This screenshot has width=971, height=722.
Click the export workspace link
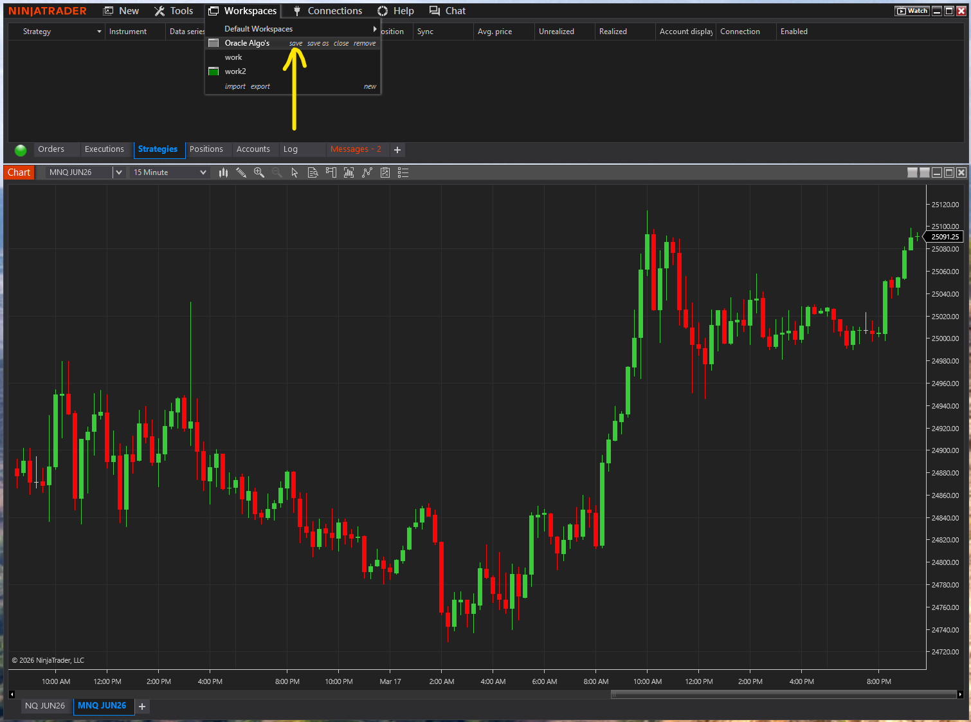pyautogui.click(x=260, y=87)
